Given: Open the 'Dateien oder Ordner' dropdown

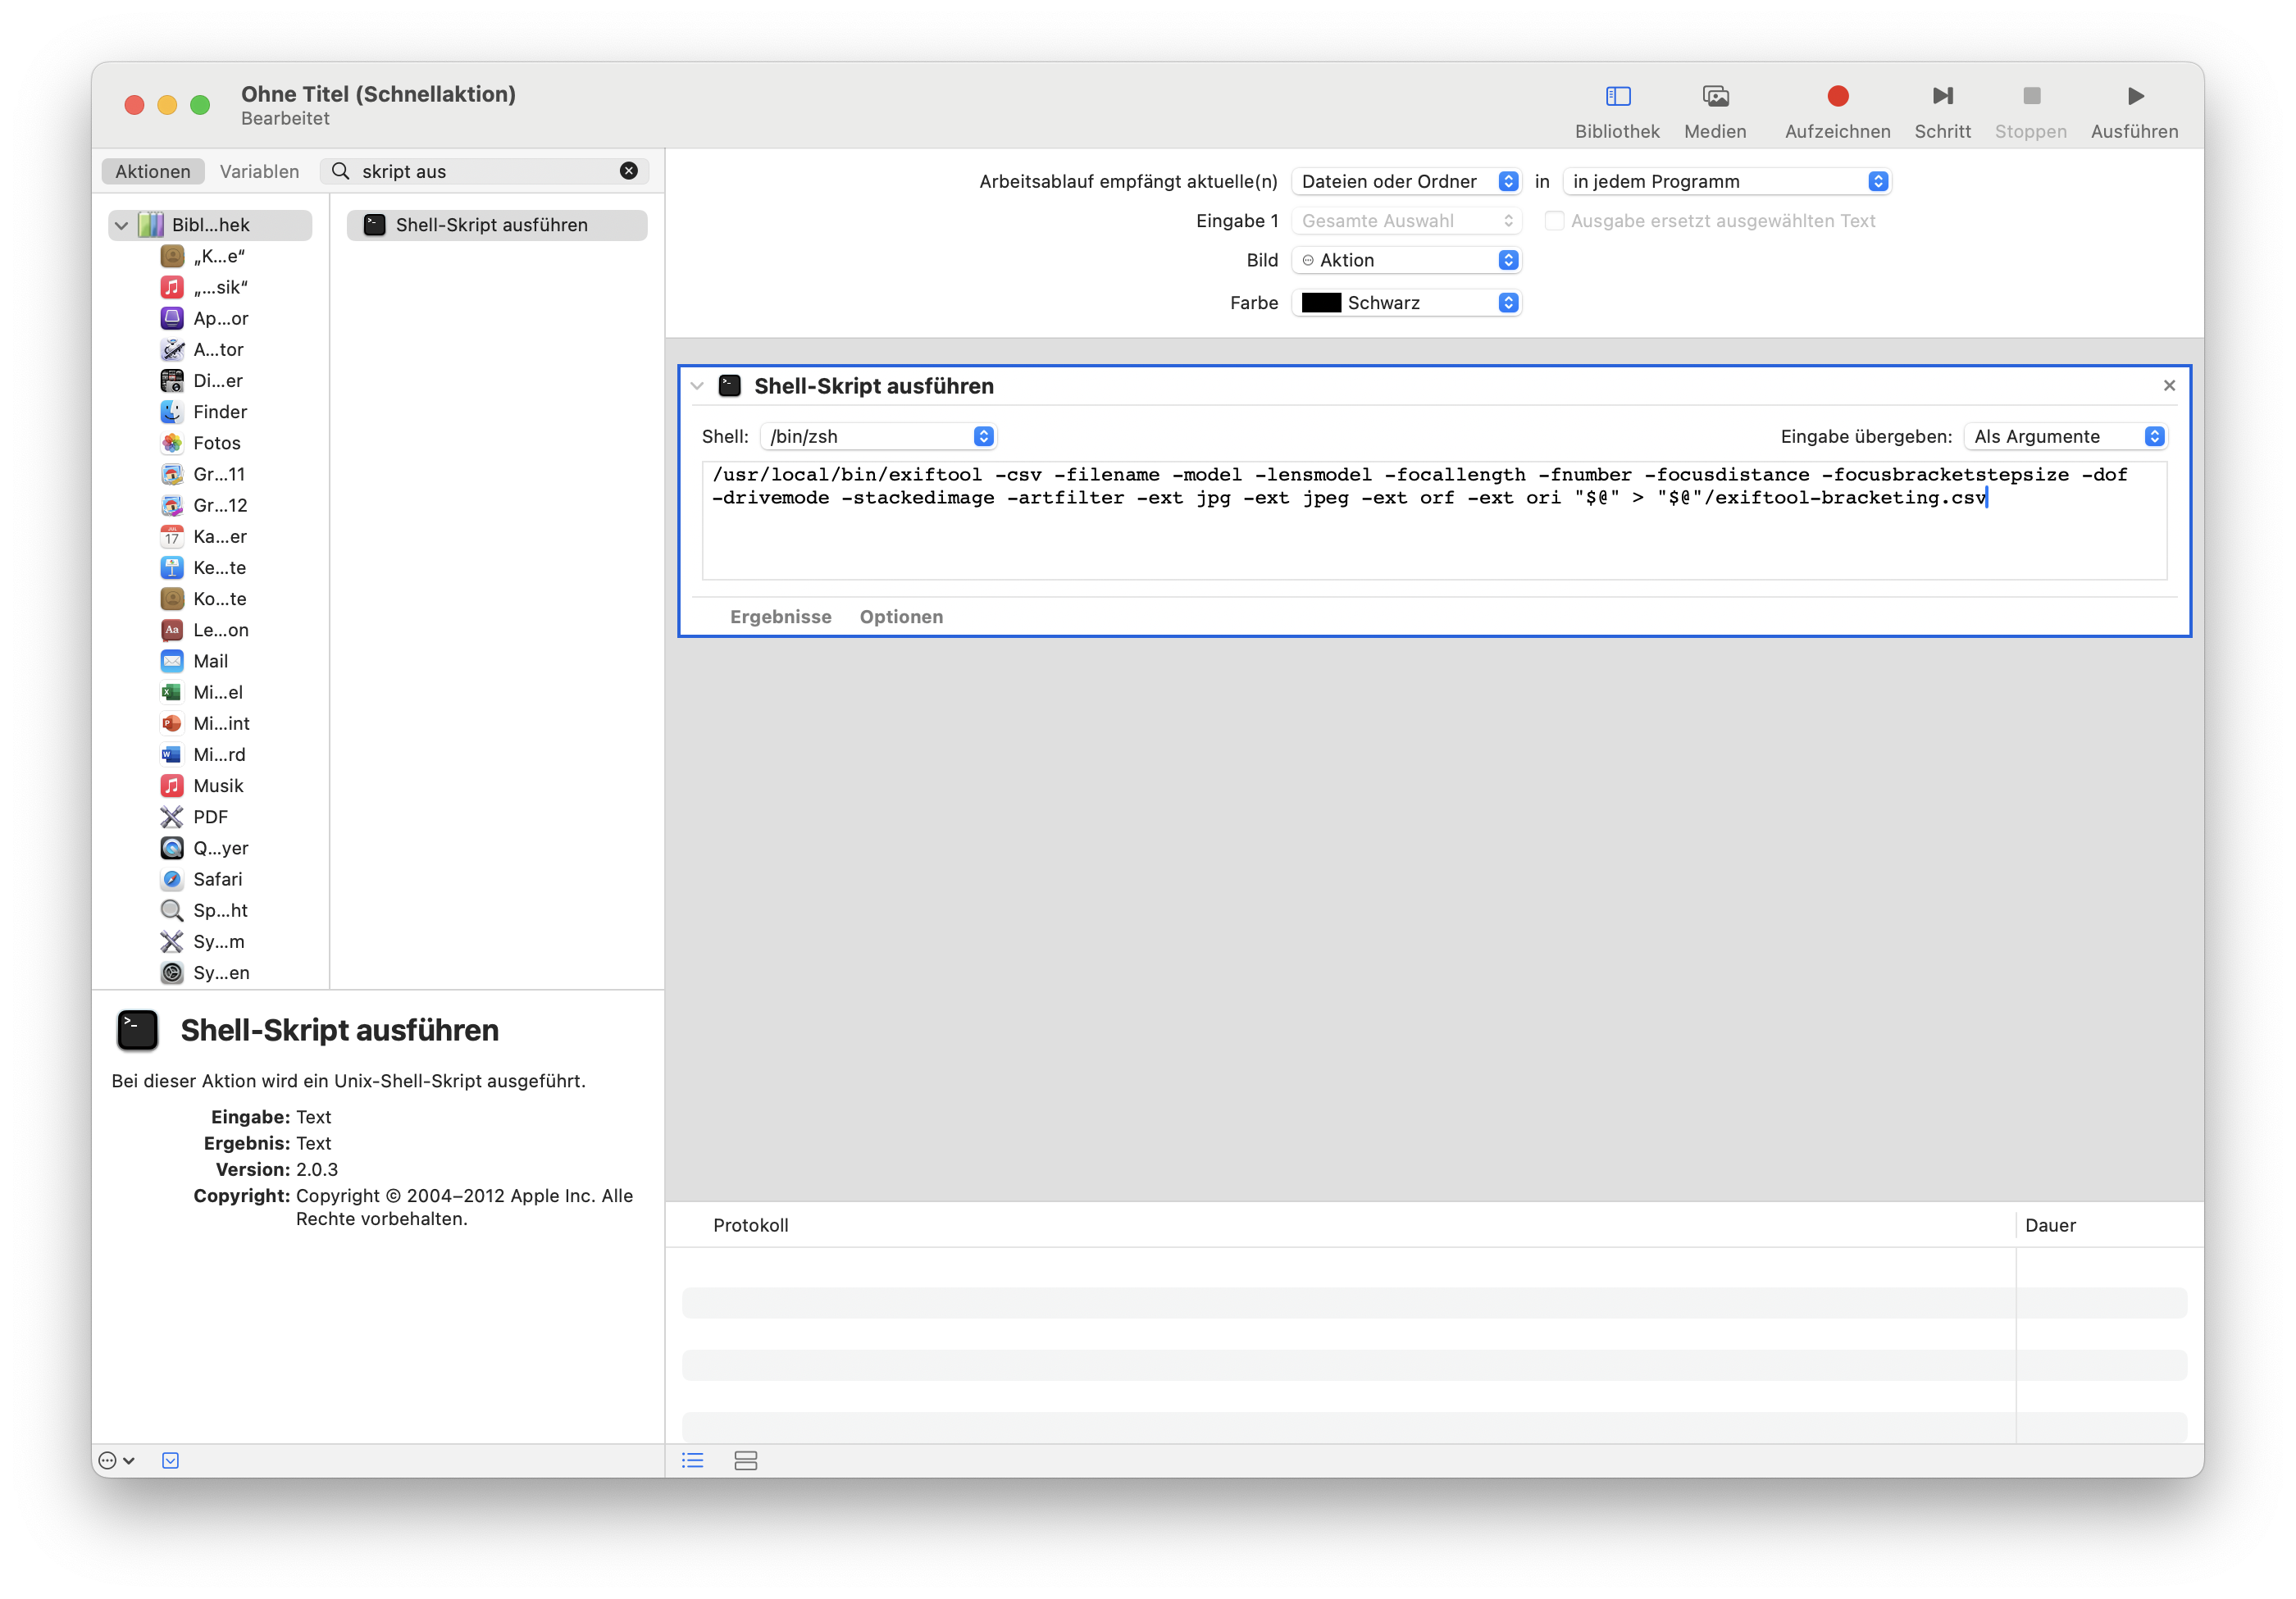Looking at the screenshot, I should (1406, 181).
